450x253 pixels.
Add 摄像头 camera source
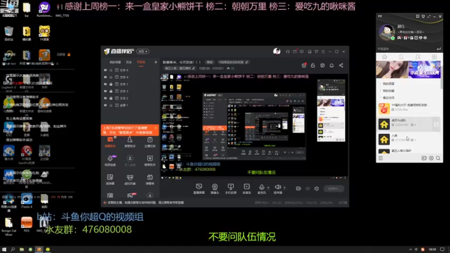click(215, 189)
